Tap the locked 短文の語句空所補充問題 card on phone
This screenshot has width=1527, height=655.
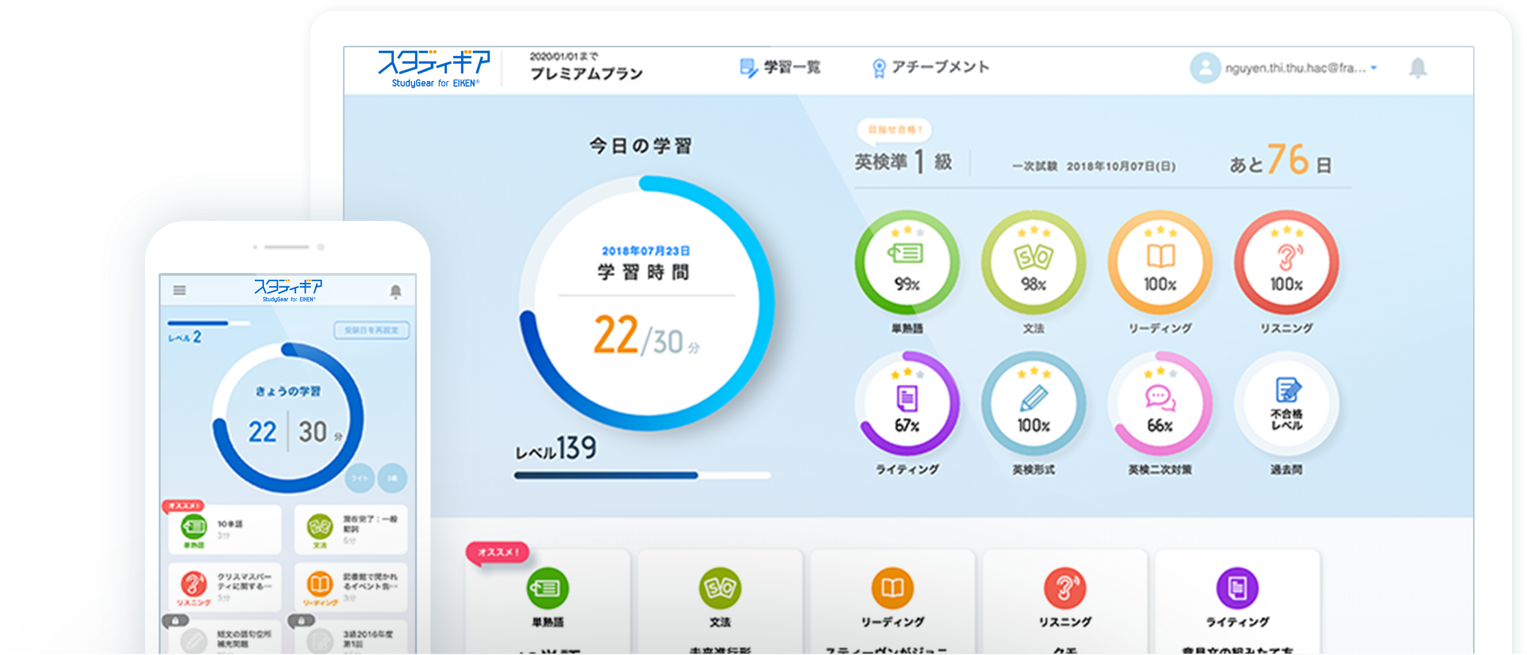225,637
